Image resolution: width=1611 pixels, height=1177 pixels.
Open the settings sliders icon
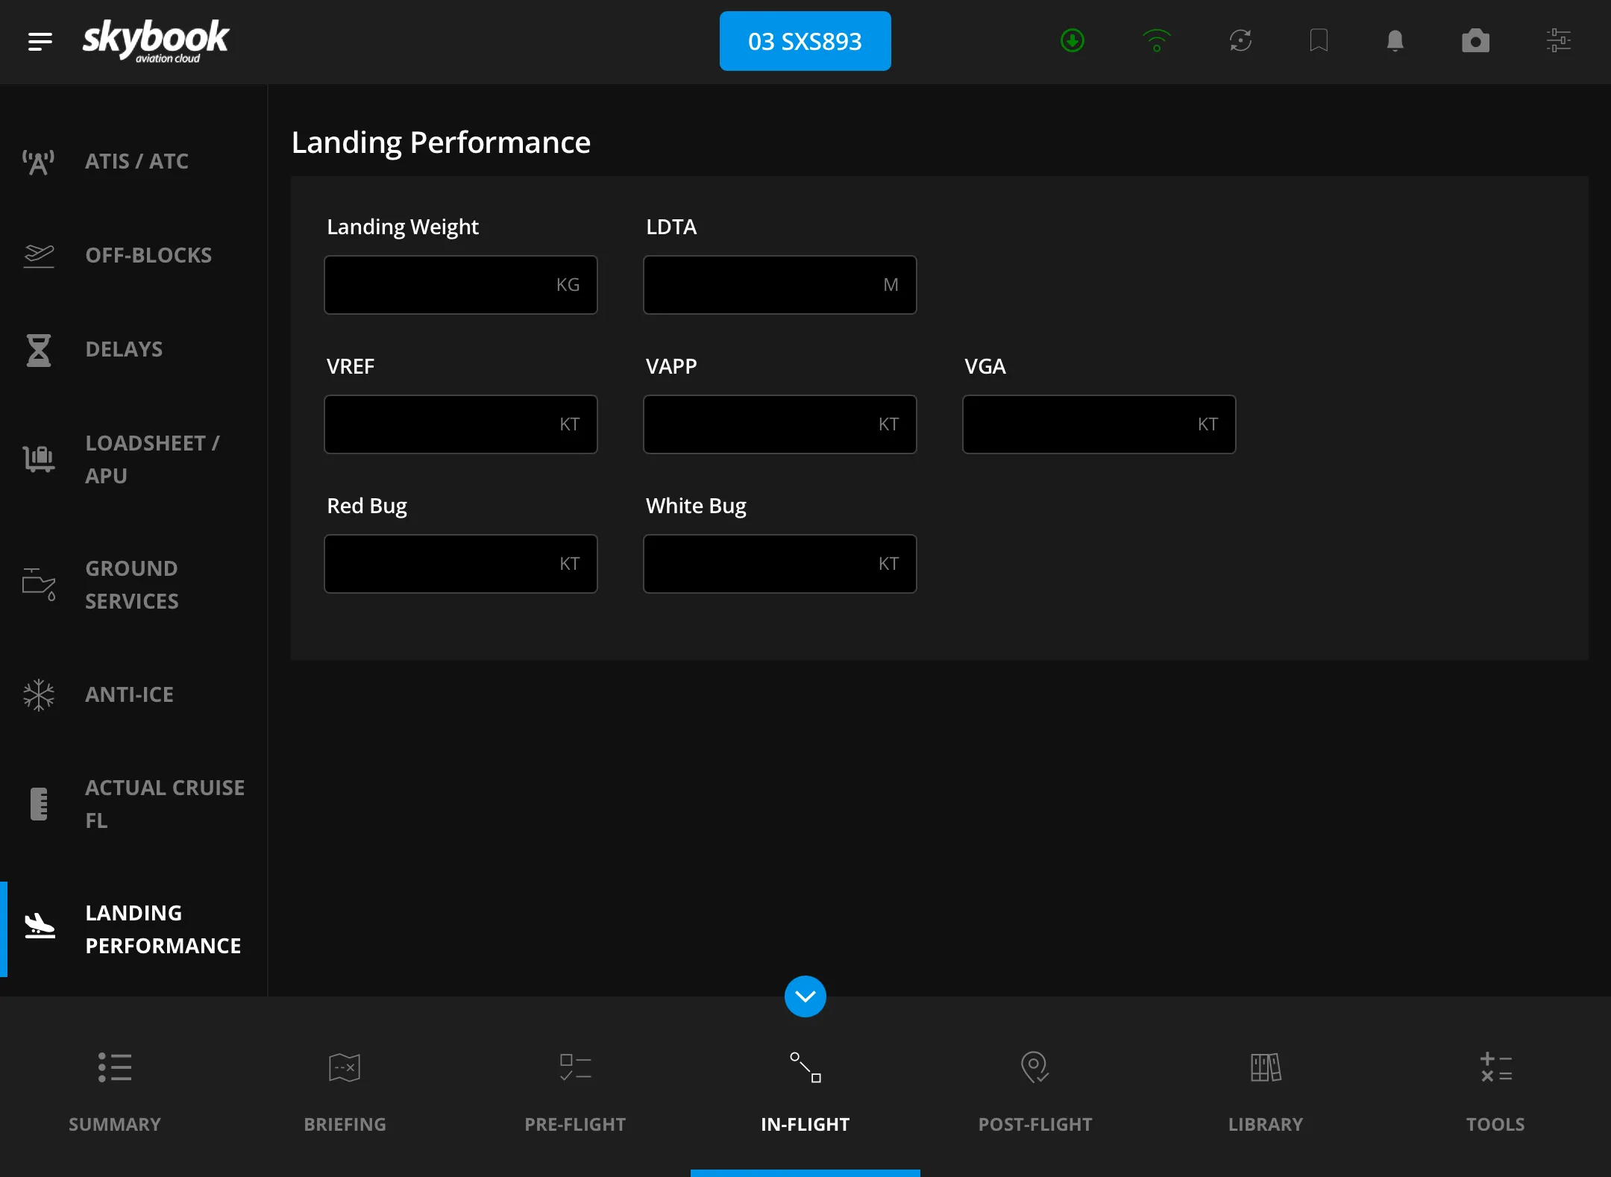coord(1559,40)
